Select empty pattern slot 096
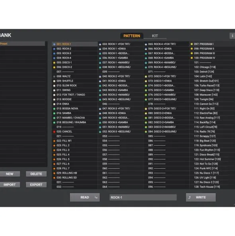The width and height of the screenshot is (235, 236). tap(166, 187)
